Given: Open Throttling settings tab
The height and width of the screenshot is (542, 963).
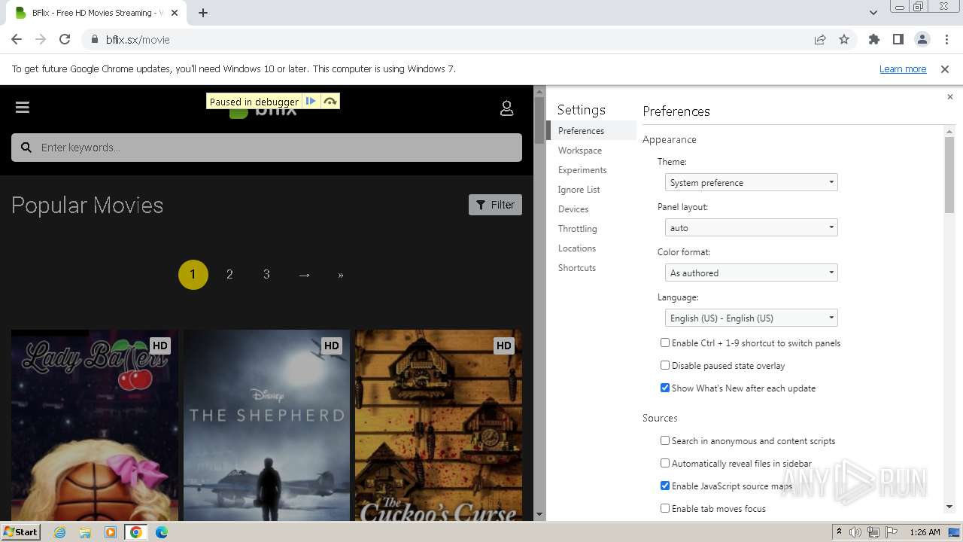Looking at the screenshot, I should tap(592, 229).
